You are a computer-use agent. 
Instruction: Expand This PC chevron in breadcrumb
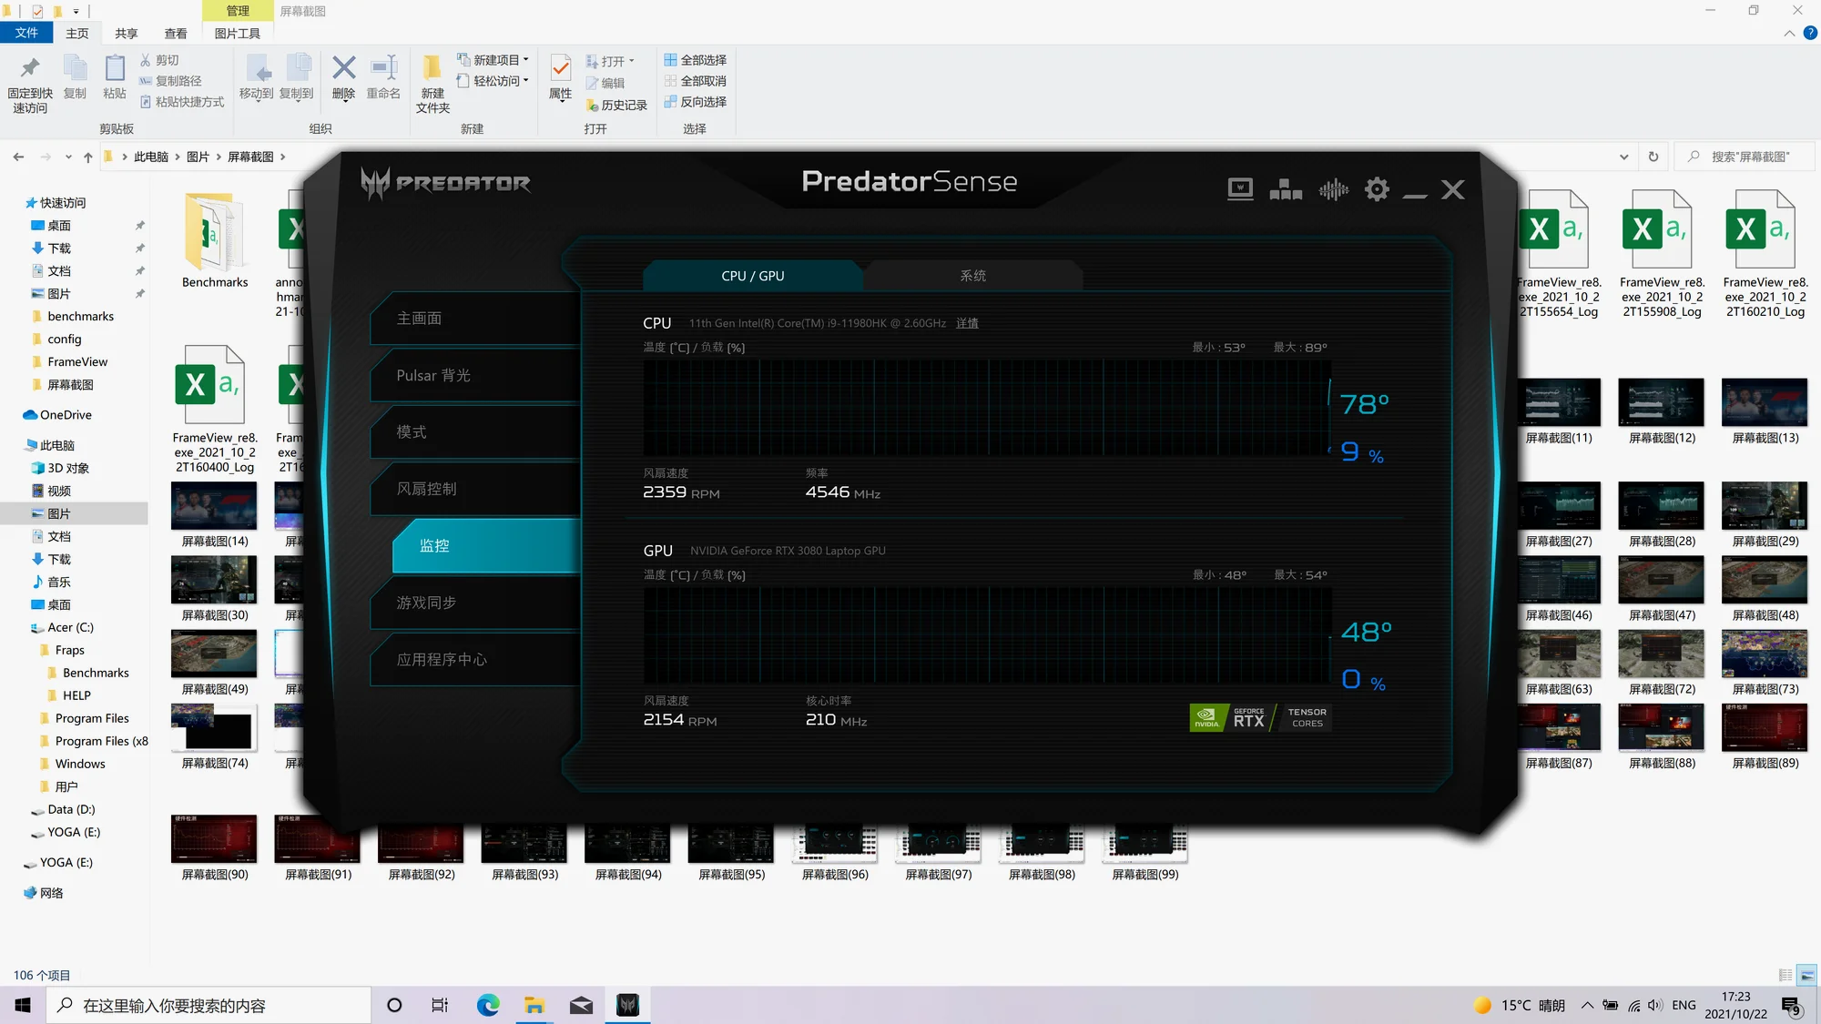178,157
